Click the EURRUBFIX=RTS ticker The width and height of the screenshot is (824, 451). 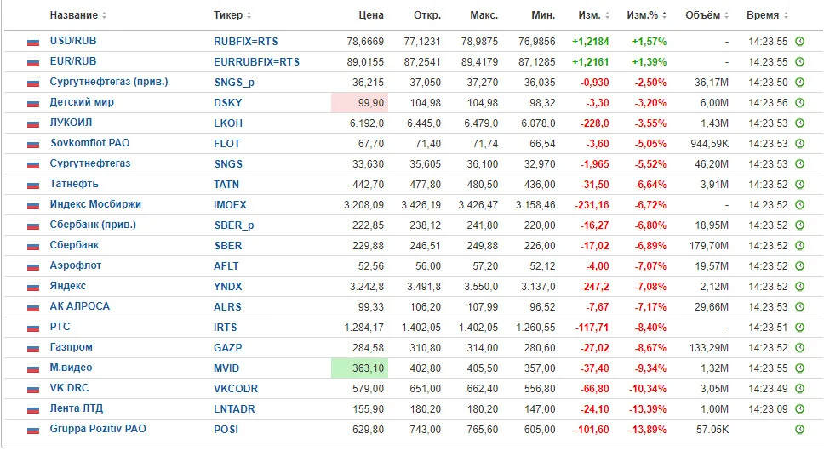256,62
